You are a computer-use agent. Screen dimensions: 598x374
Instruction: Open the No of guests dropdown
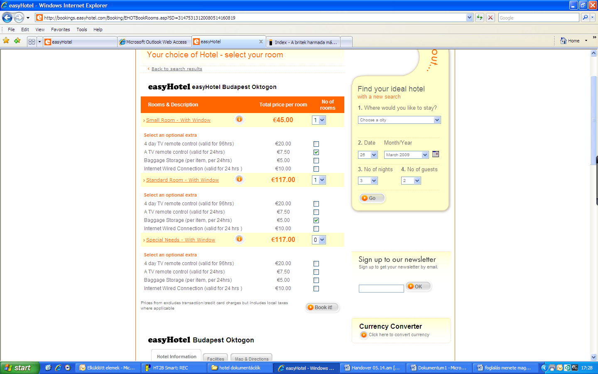point(411,180)
